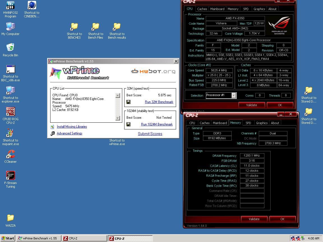This screenshot has height=242, width=323.
Task: Click the save icon beside Run 32M Benchmark
Action: click(128, 102)
